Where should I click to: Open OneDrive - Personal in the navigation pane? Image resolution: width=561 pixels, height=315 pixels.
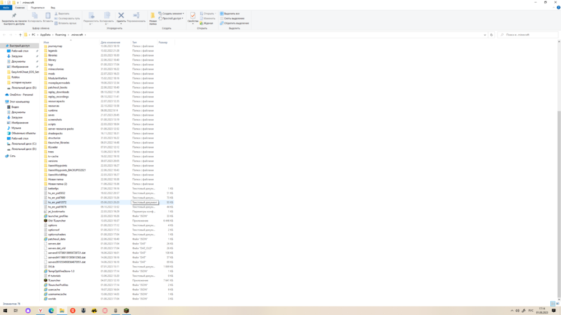point(21,95)
